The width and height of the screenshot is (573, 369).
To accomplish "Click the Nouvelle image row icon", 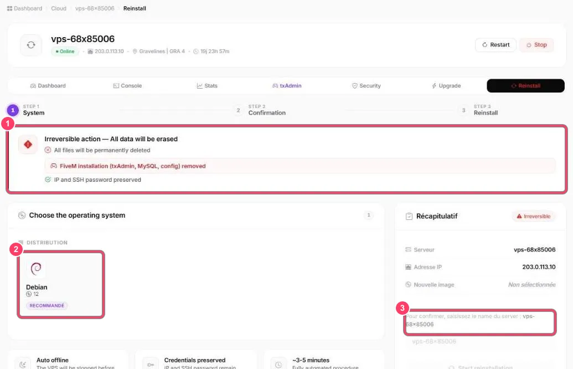I will (408, 285).
